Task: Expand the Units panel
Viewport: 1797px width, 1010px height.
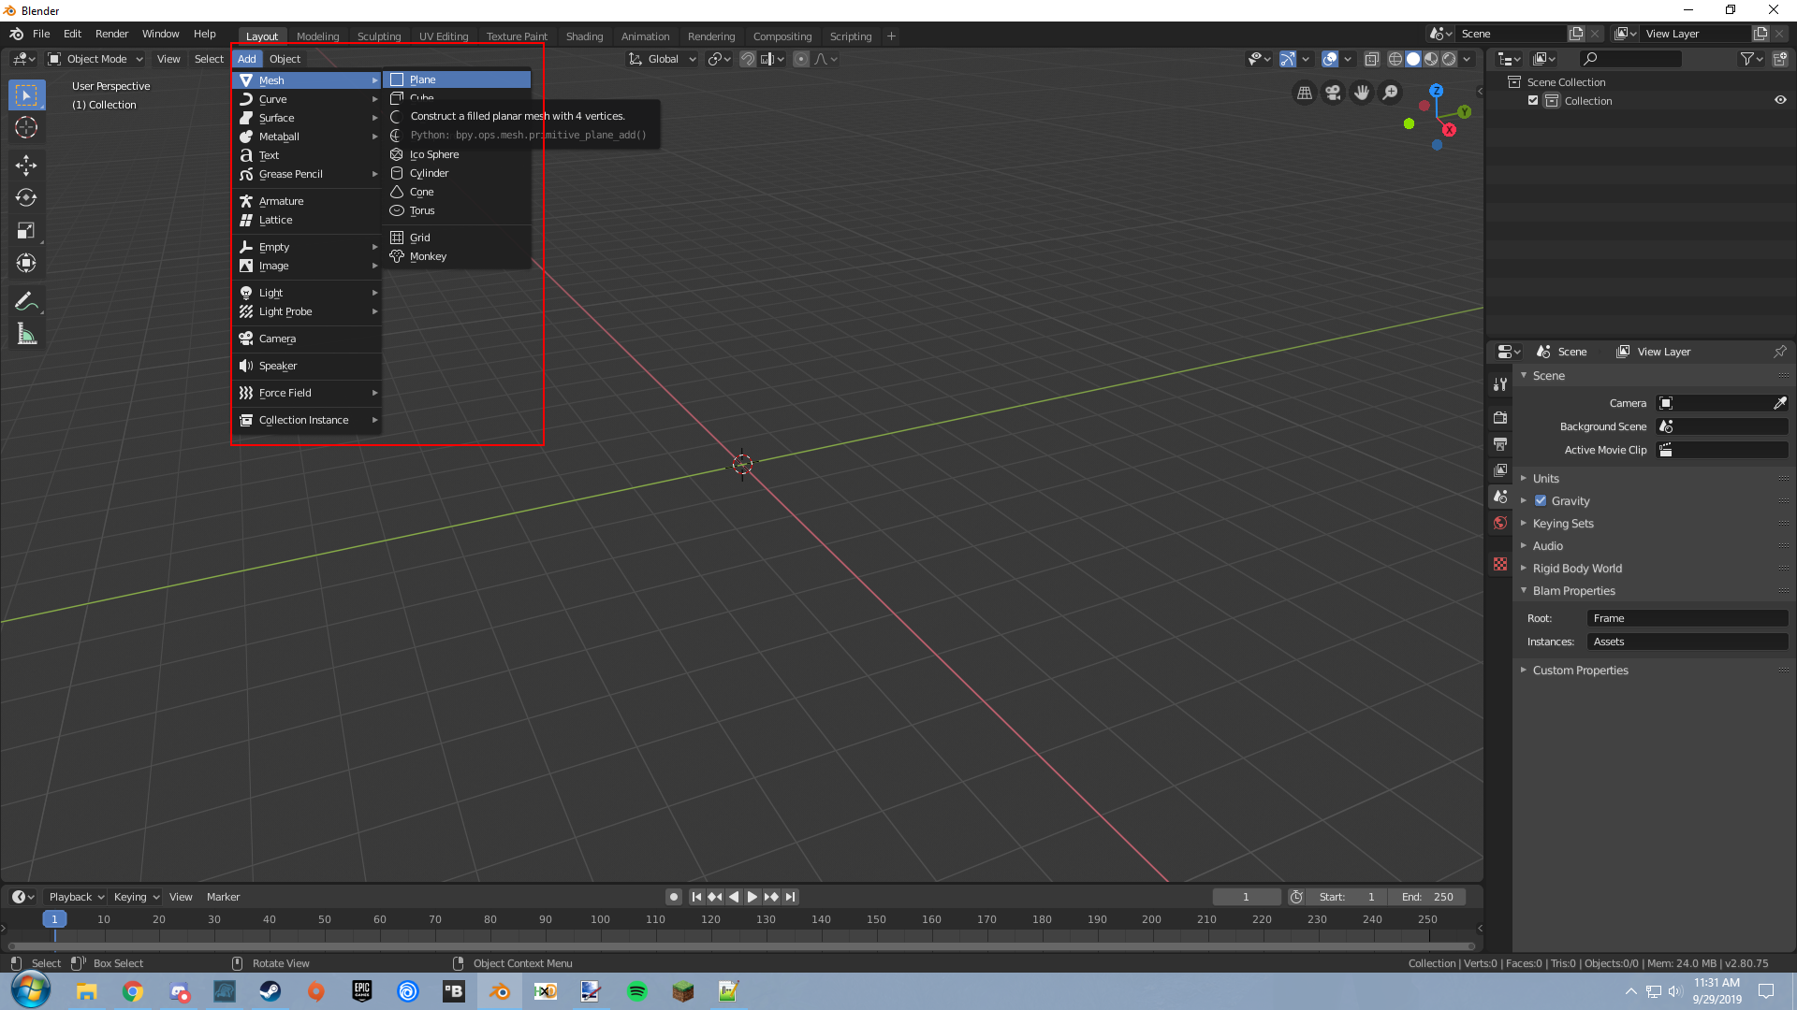Action: pyautogui.click(x=1545, y=479)
